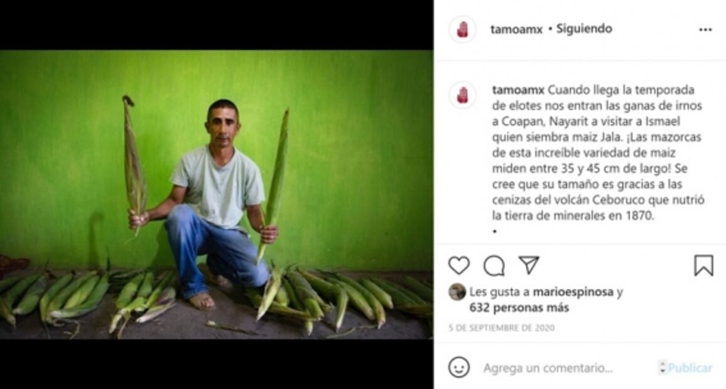
Task: Toggle the Siguiendo following status
Action: click(584, 29)
